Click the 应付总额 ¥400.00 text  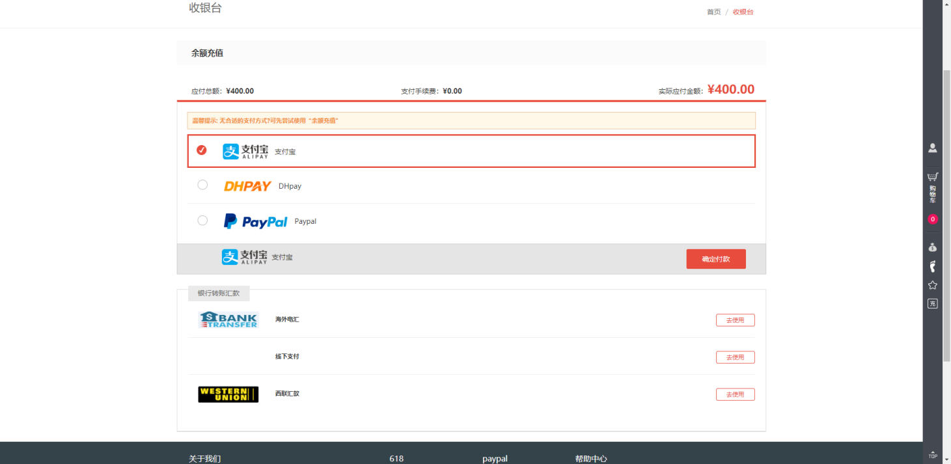coord(223,91)
